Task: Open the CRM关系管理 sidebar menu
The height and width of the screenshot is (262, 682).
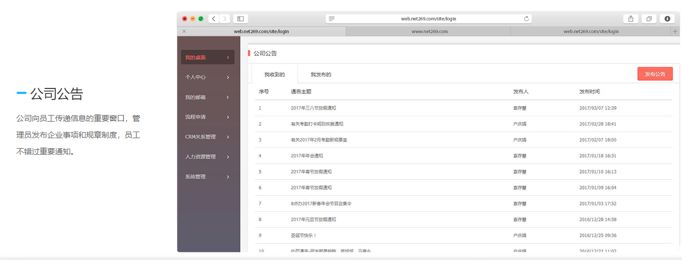Action: [x=208, y=137]
